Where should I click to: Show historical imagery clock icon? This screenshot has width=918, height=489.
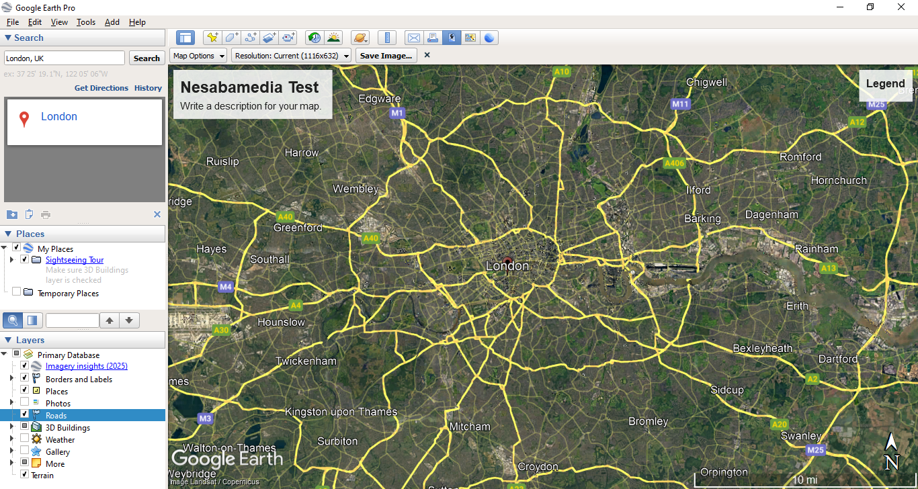(314, 38)
